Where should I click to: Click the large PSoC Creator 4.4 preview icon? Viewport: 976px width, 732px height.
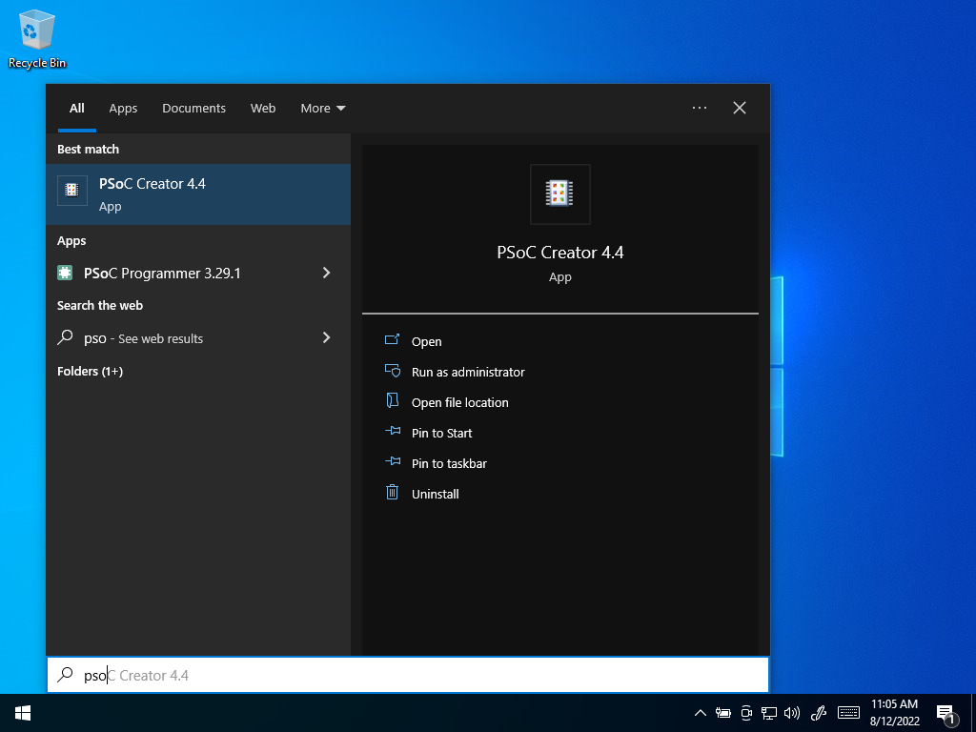pos(559,193)
